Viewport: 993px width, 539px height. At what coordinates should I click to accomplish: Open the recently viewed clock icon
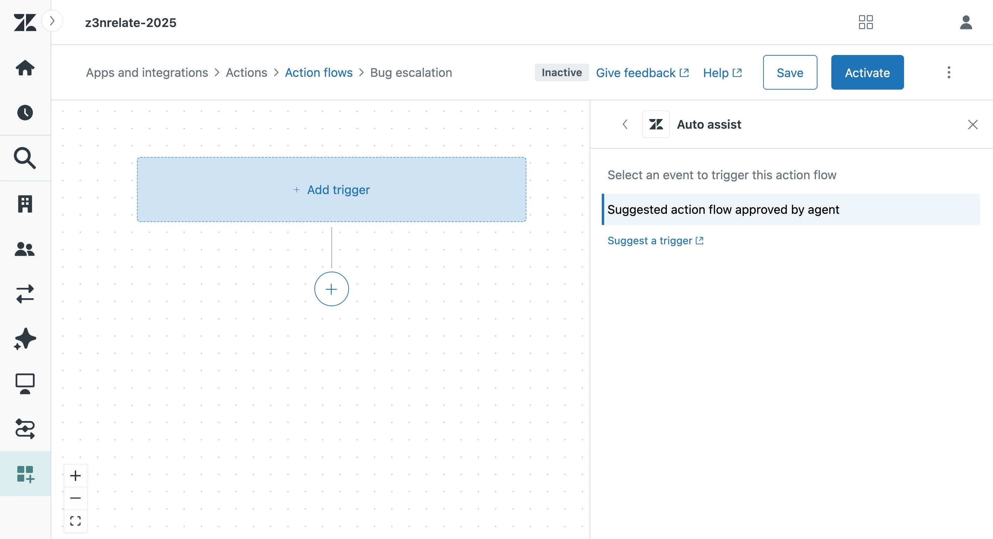point(25,112)
